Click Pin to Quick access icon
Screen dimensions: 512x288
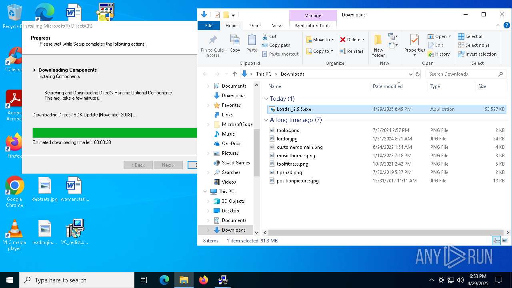click(213, 45)
